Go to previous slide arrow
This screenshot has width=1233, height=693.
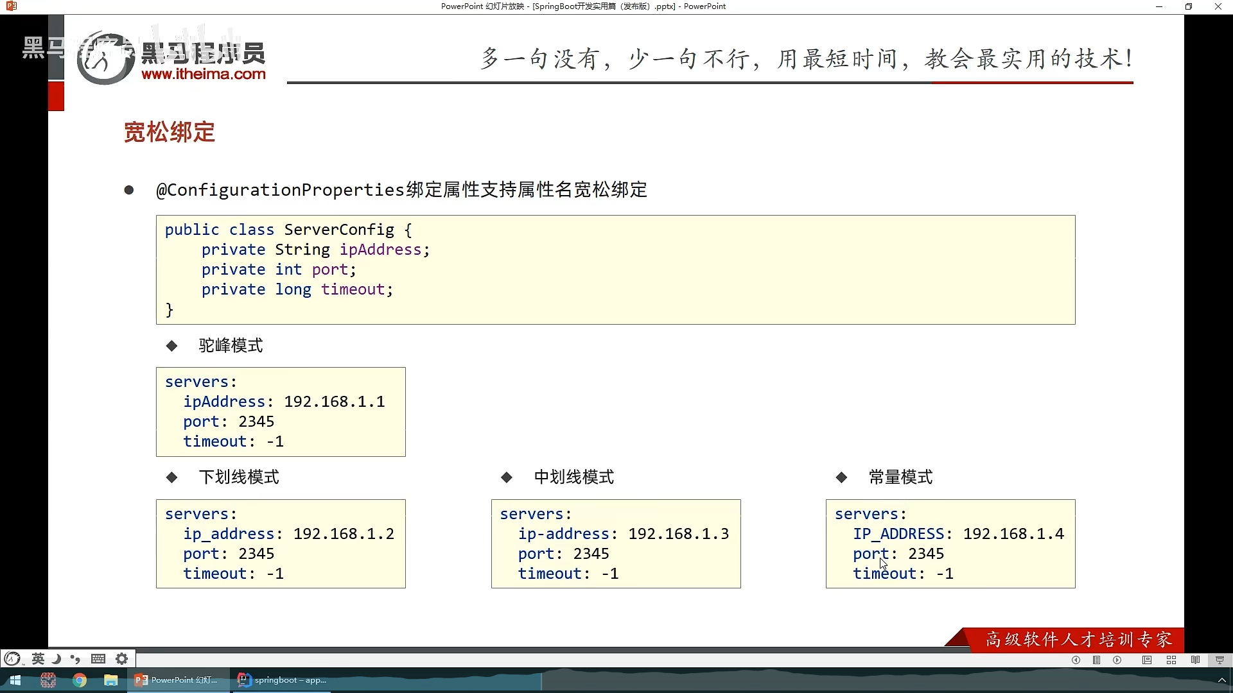click(x=1076, y=660)
